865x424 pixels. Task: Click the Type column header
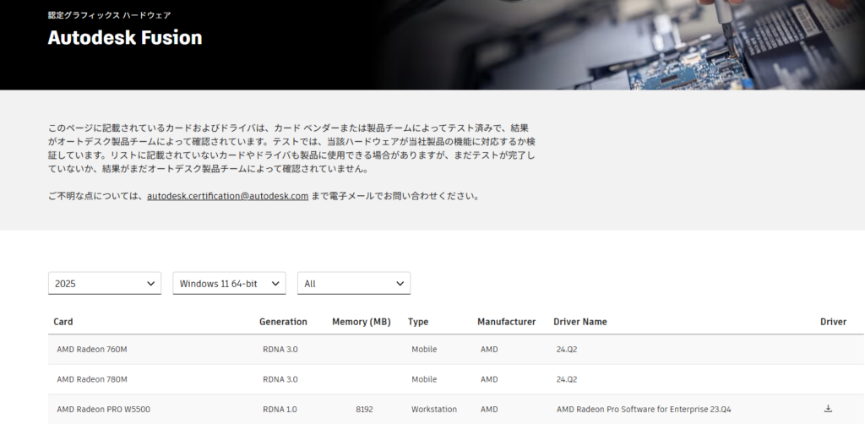tap(418, 322)
